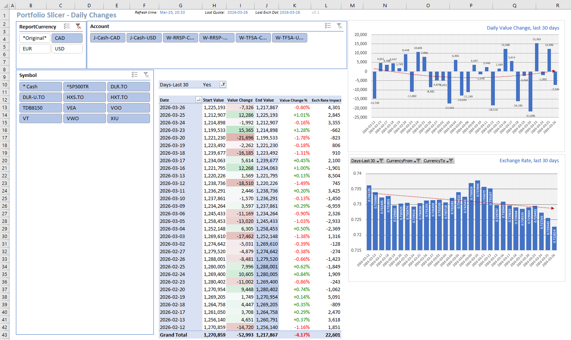Click the select-all corner of worksheet
Image resolution: width=571 pixels, height=340 pixels.
[5, 6]
